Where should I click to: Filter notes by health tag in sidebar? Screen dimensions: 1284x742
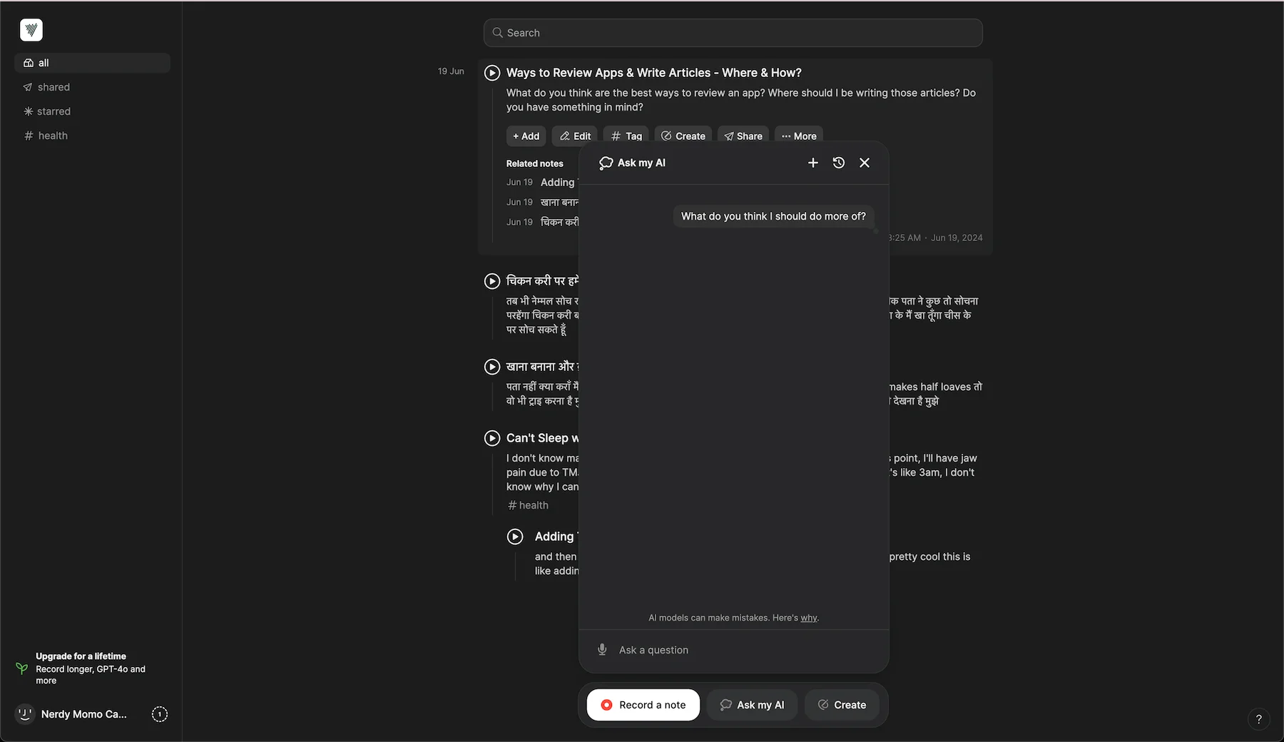pos(53,136)
